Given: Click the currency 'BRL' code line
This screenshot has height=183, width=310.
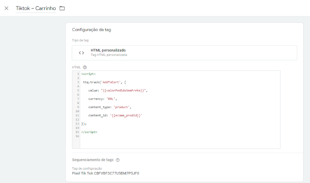Looking at the screenshot, I should pyautogui.click(x=102, y=99).
